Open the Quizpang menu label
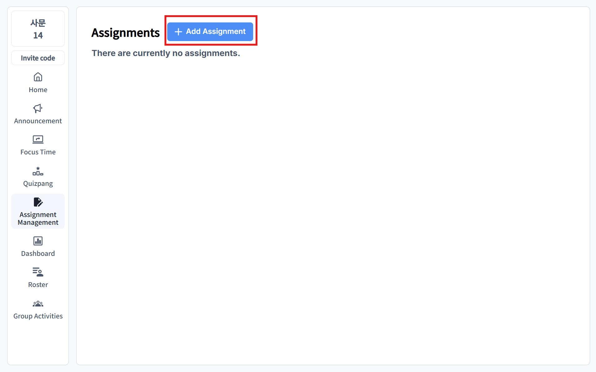Screen dimensions: 596x372 pos(38,184)
